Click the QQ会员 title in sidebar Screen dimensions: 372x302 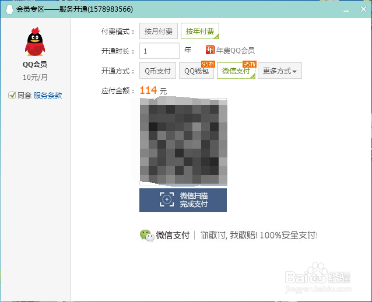click(35, 65)
